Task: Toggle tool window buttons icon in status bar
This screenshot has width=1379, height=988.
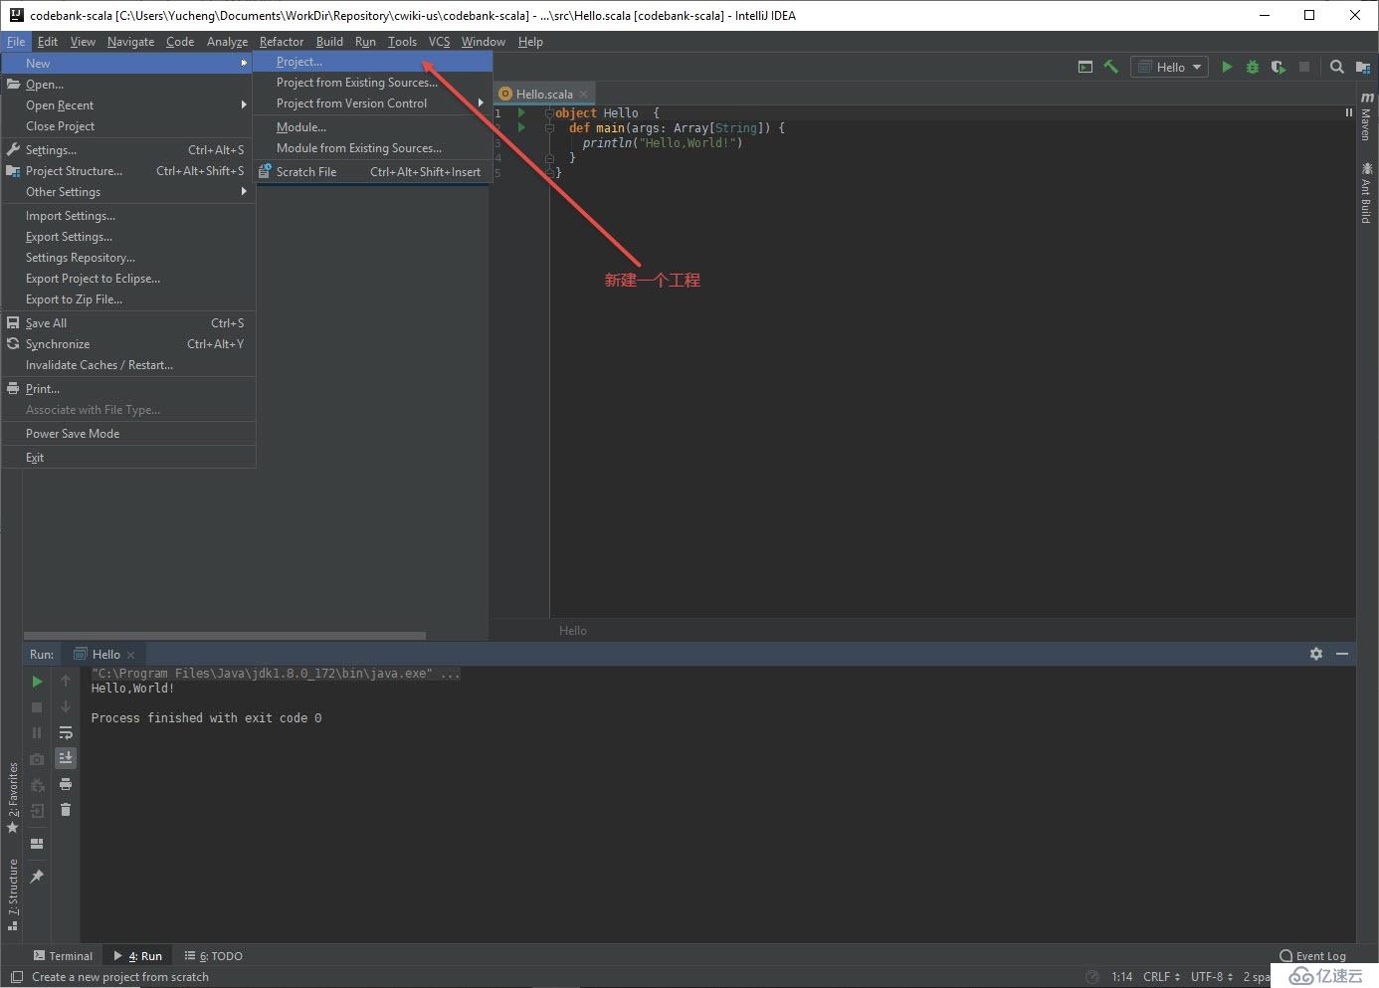Action: [x=17, y=977]
